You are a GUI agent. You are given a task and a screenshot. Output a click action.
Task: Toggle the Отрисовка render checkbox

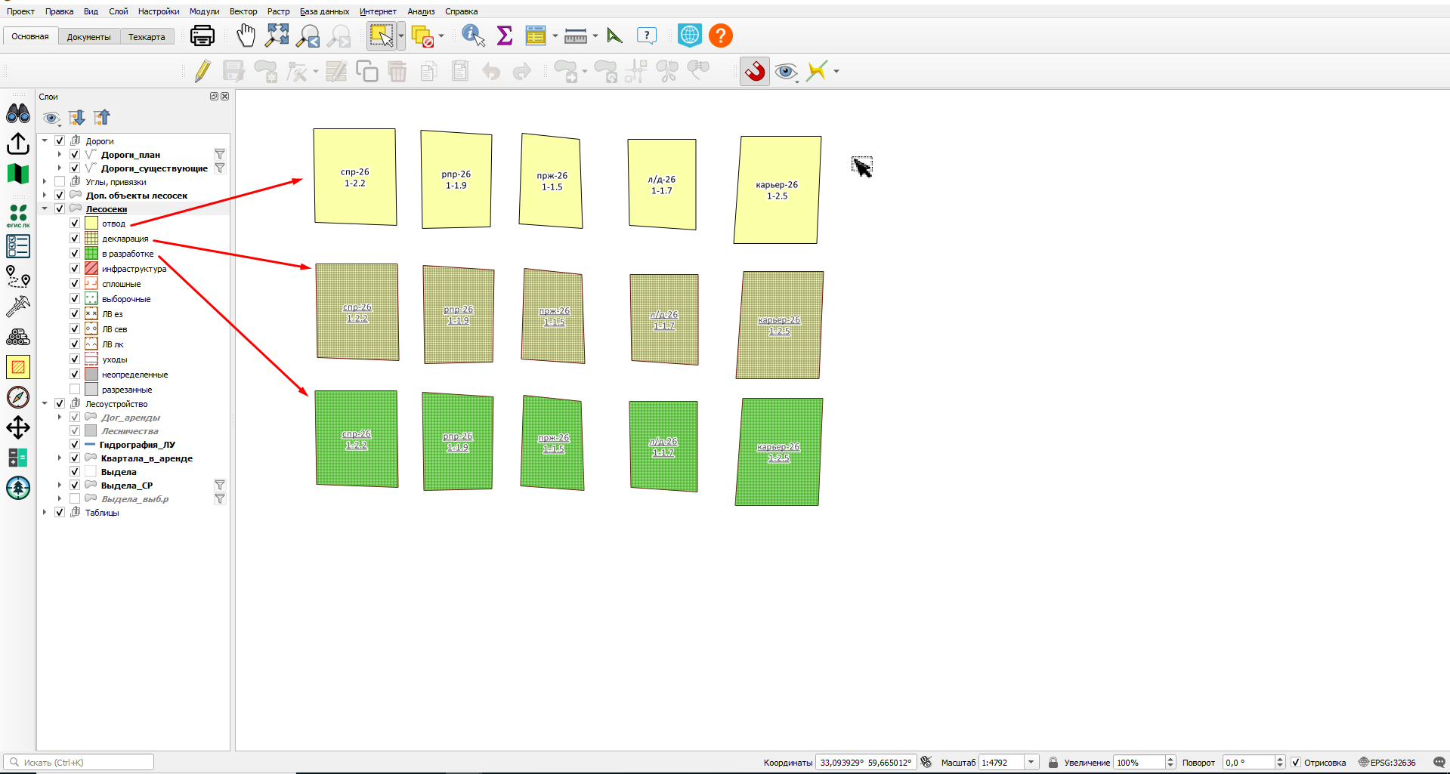(1295, 762)
